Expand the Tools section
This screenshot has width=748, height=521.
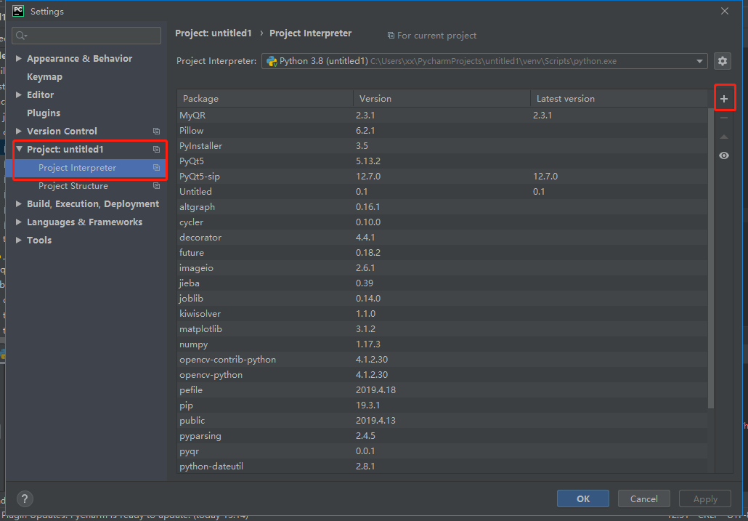pyautogui.click(x=19, y=240)
